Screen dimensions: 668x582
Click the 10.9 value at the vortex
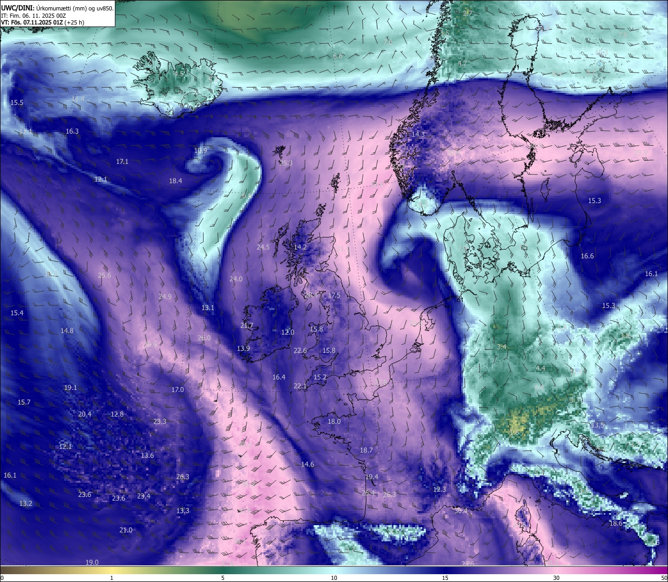tap(200, 150)
